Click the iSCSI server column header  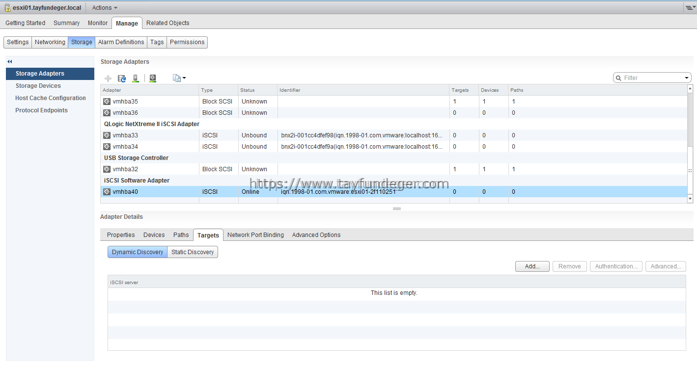click(396, 282)
